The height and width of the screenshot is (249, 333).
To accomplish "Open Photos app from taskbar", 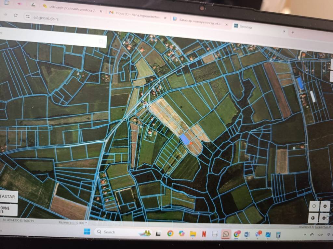I will click(x=268, y=234).
